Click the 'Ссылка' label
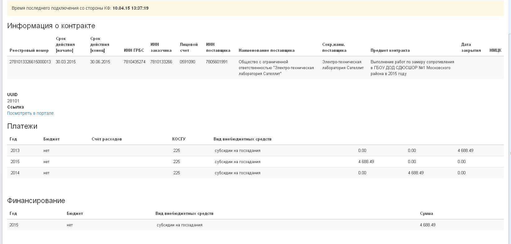Viewport: 511px width, 244px height. point(16,107)
